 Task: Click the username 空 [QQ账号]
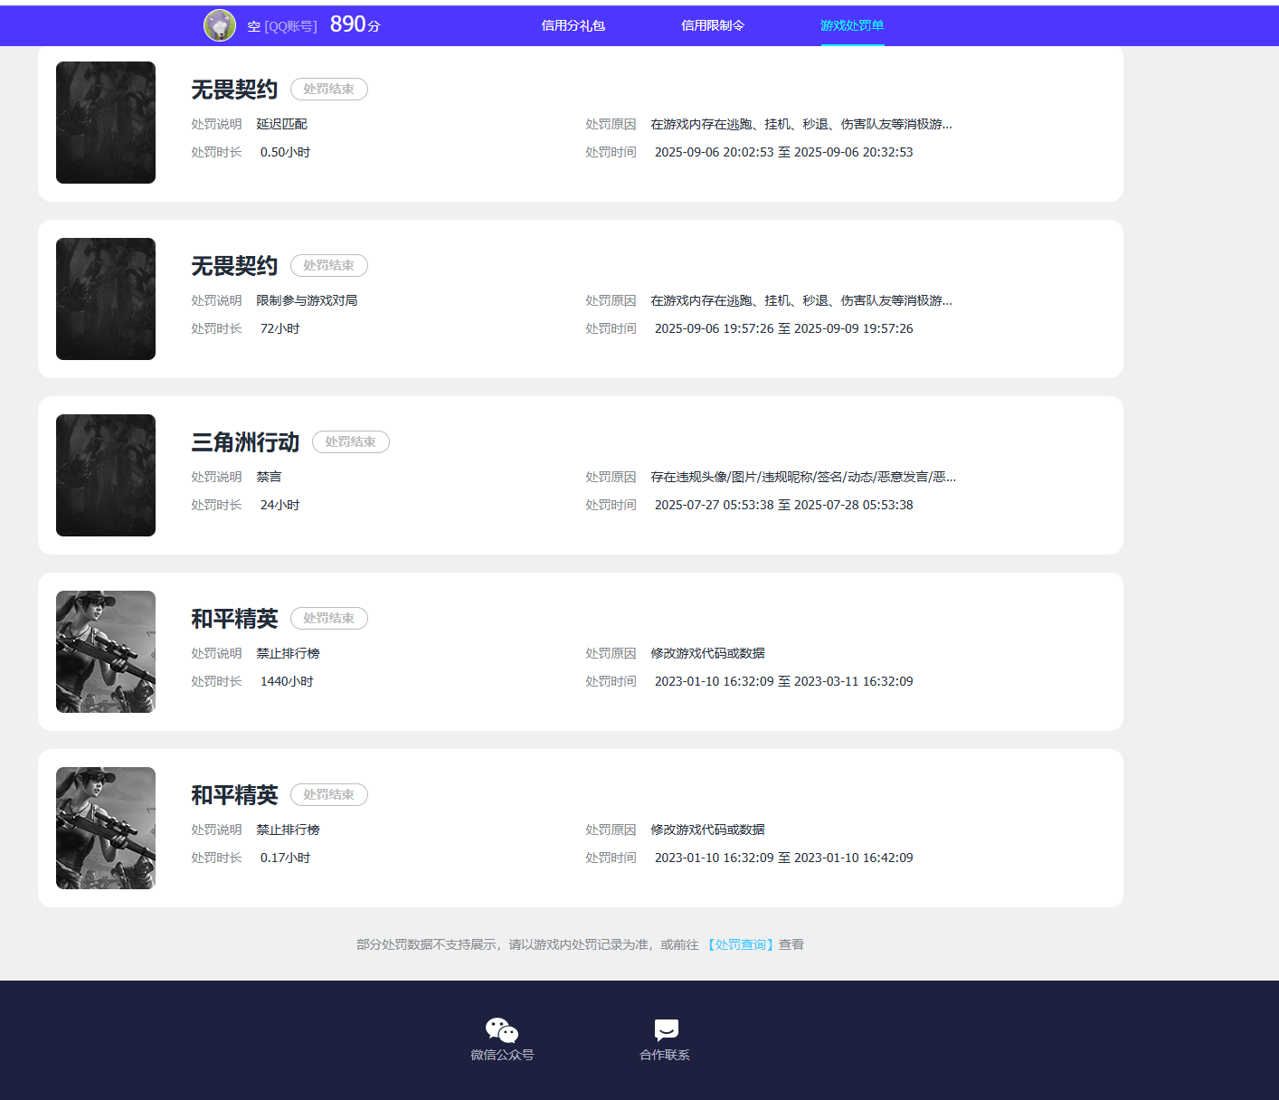click(282, 26)
